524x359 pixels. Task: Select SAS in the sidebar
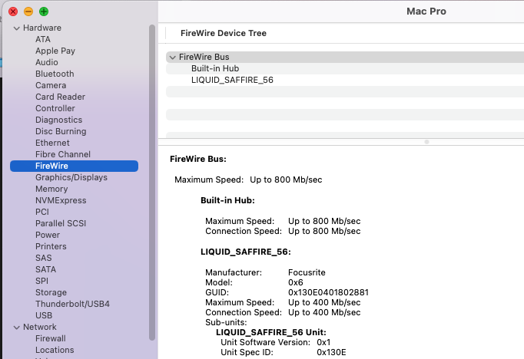point(44,258)
